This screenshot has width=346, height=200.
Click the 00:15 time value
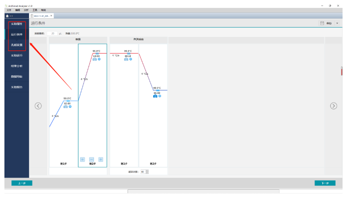128,56
